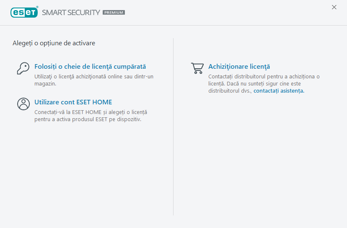Click the shopping cart icon

[x=197, y=68]
